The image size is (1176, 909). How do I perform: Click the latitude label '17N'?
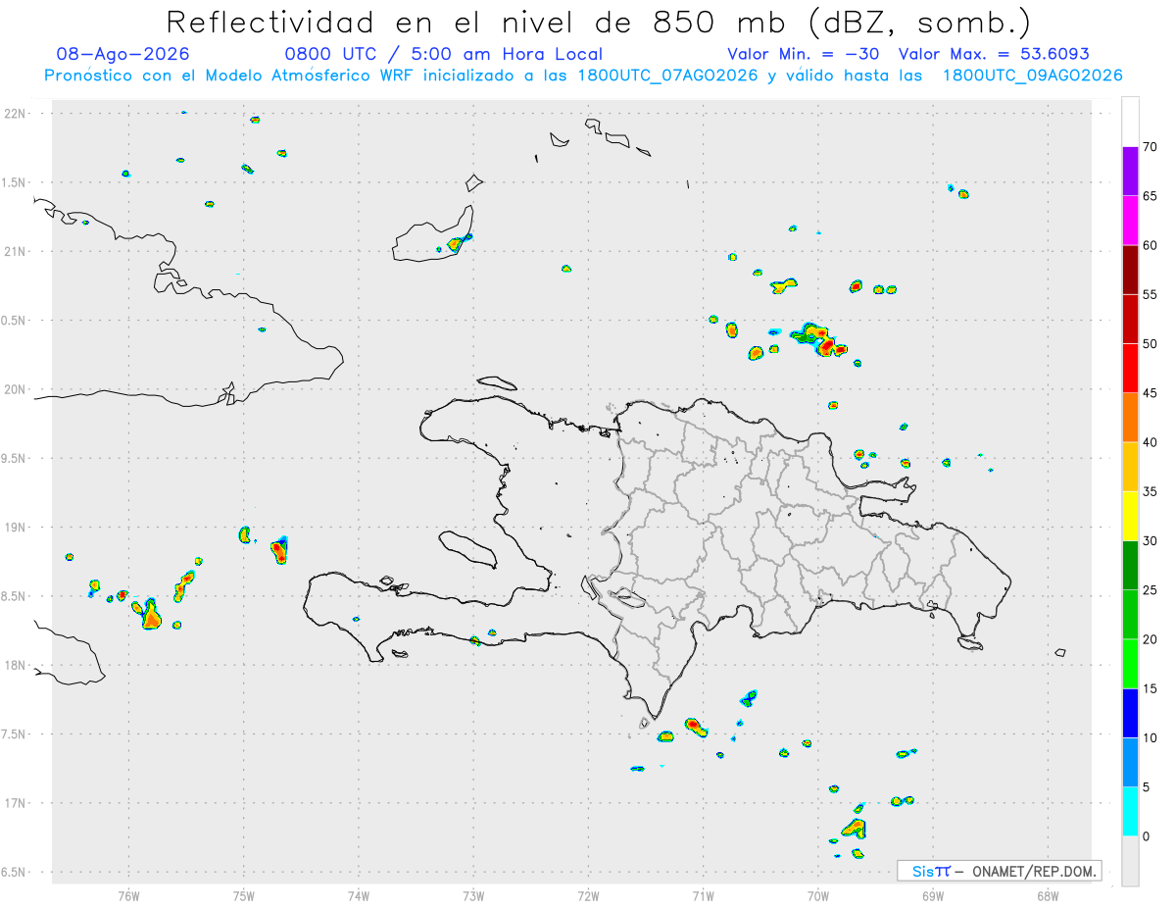(x=16, y=804)
